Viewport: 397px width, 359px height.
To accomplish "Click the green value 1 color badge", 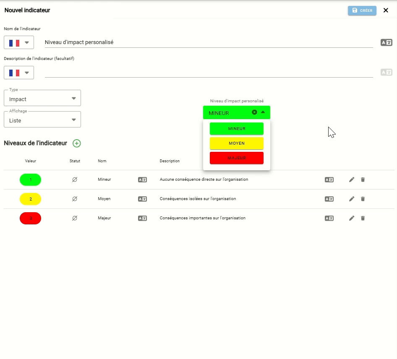I will [30, 179].
